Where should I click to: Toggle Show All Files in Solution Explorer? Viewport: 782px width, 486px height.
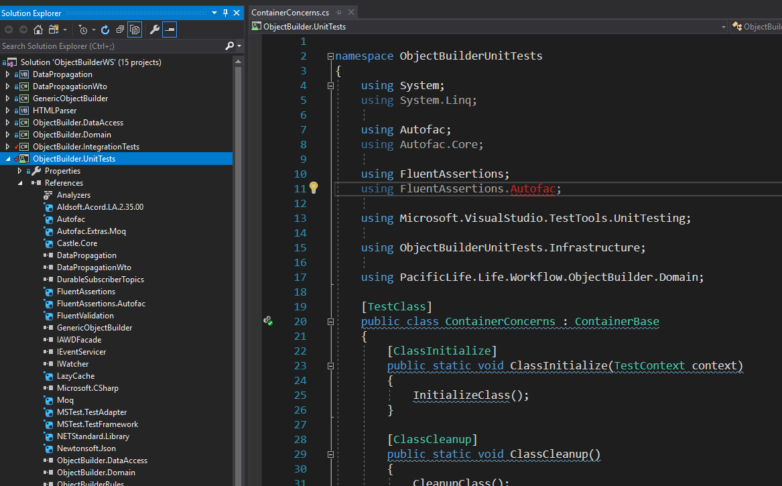pyautogui.click(x=135, y=29)
